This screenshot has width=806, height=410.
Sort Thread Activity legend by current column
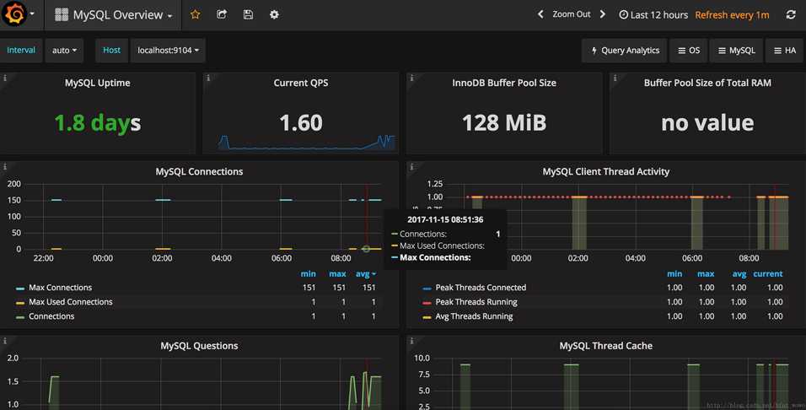coord(767,273)
